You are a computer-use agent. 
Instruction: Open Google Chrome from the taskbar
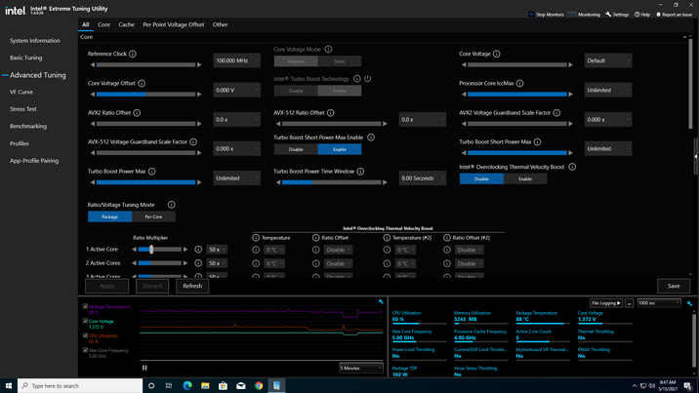259,385
